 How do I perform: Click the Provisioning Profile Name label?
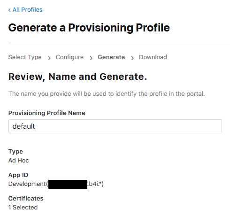pyautogui.click(x=46, y=113)
